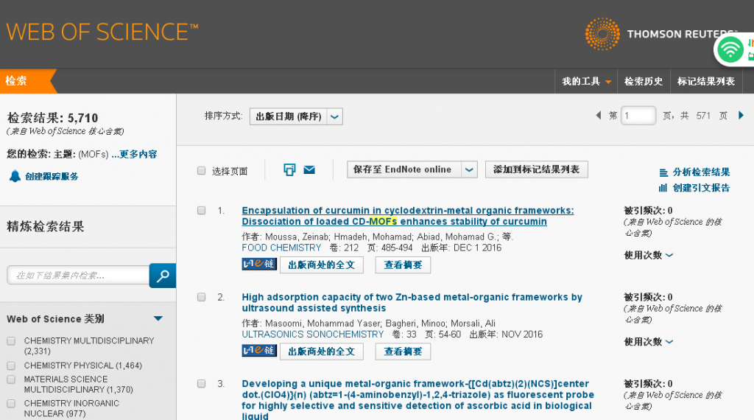Click 分析检索结果 link
This screenshot has width=754, height=420.
701,172
